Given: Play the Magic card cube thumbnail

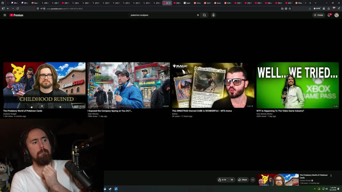Looking at the screenshot, I should [x=213, y=85].
